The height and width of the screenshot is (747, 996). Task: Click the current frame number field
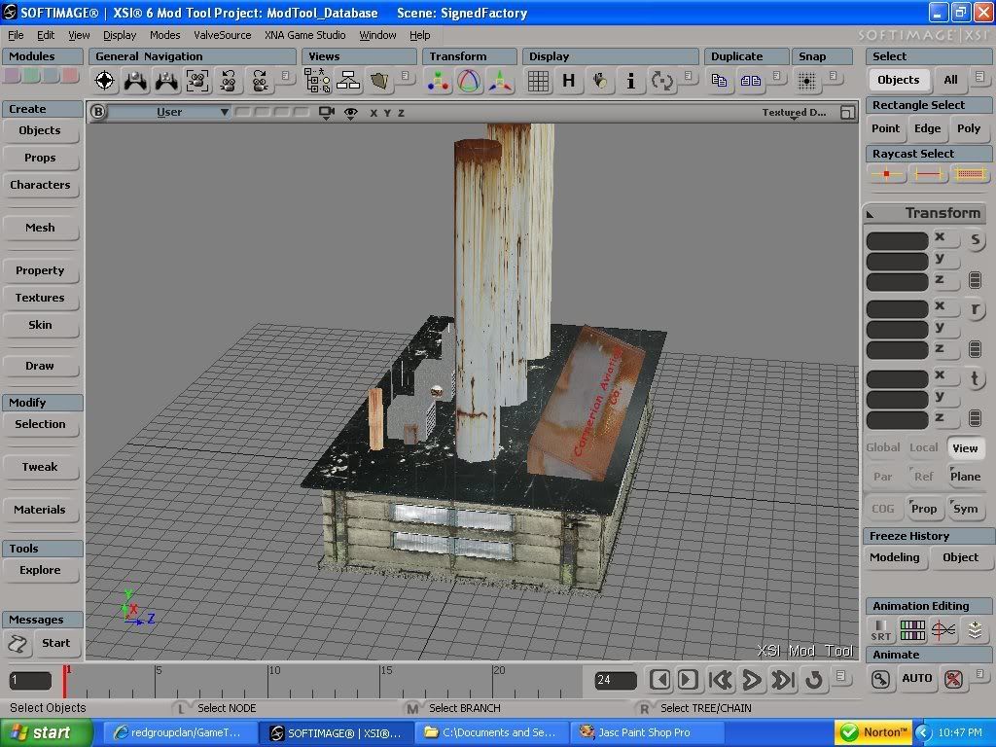pyautogui.click(x=30, y=680)
